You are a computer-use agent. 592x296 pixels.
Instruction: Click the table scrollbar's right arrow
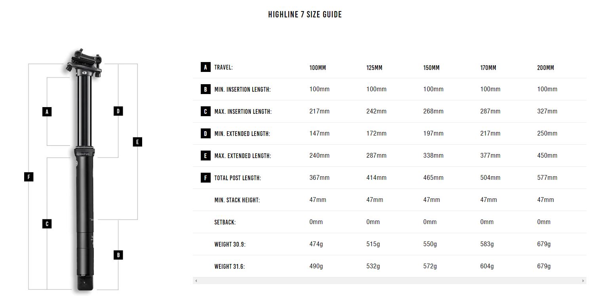click(x=583, y=281)
